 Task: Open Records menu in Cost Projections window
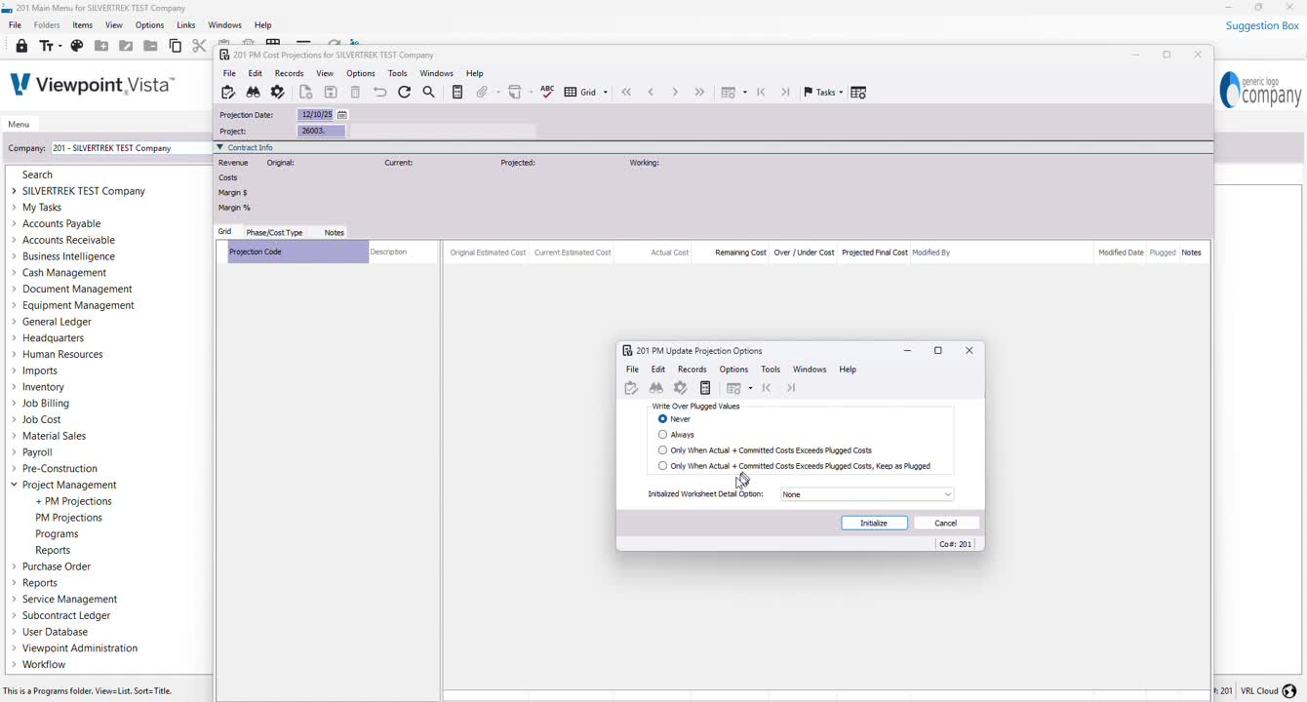coord(289,74)
